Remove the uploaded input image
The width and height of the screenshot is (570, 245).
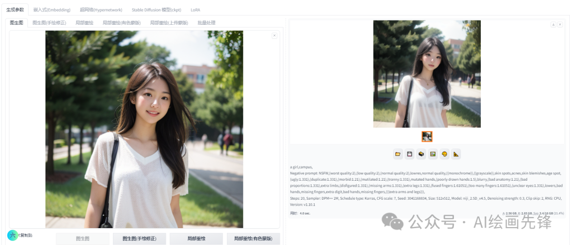pos(274,35)
